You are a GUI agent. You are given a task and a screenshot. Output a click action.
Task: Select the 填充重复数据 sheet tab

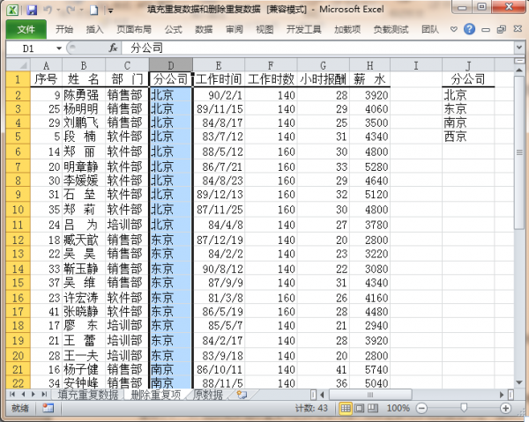[x=87, y=396]
